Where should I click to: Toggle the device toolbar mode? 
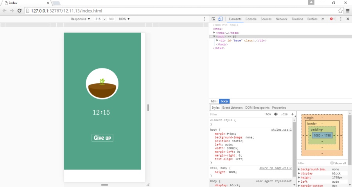[221, 19]
